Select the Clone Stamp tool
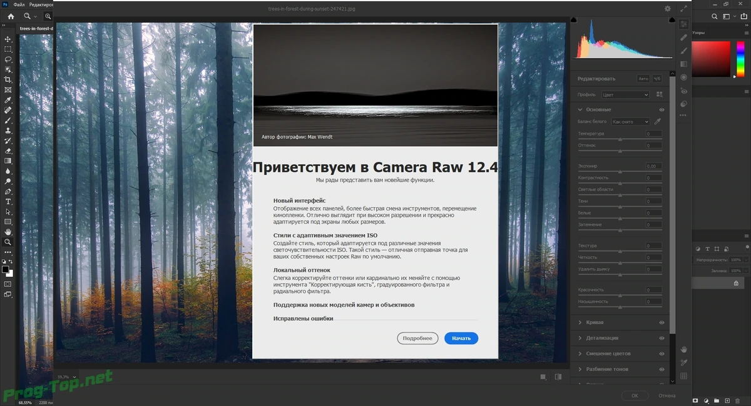 [x=8, y=131]
